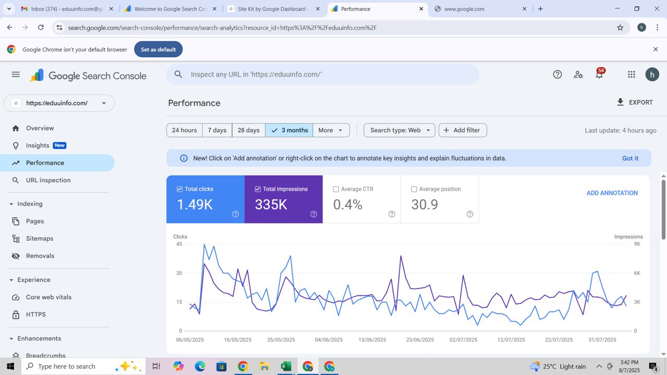
Task: Switch to Site Kit Dashboard tab
Action: coord(273,9)
